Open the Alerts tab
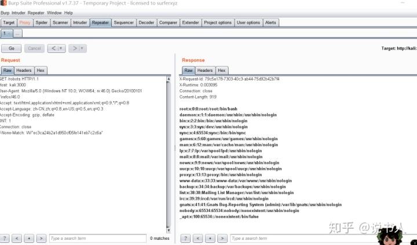417x245 pixels. coord(270,23)
